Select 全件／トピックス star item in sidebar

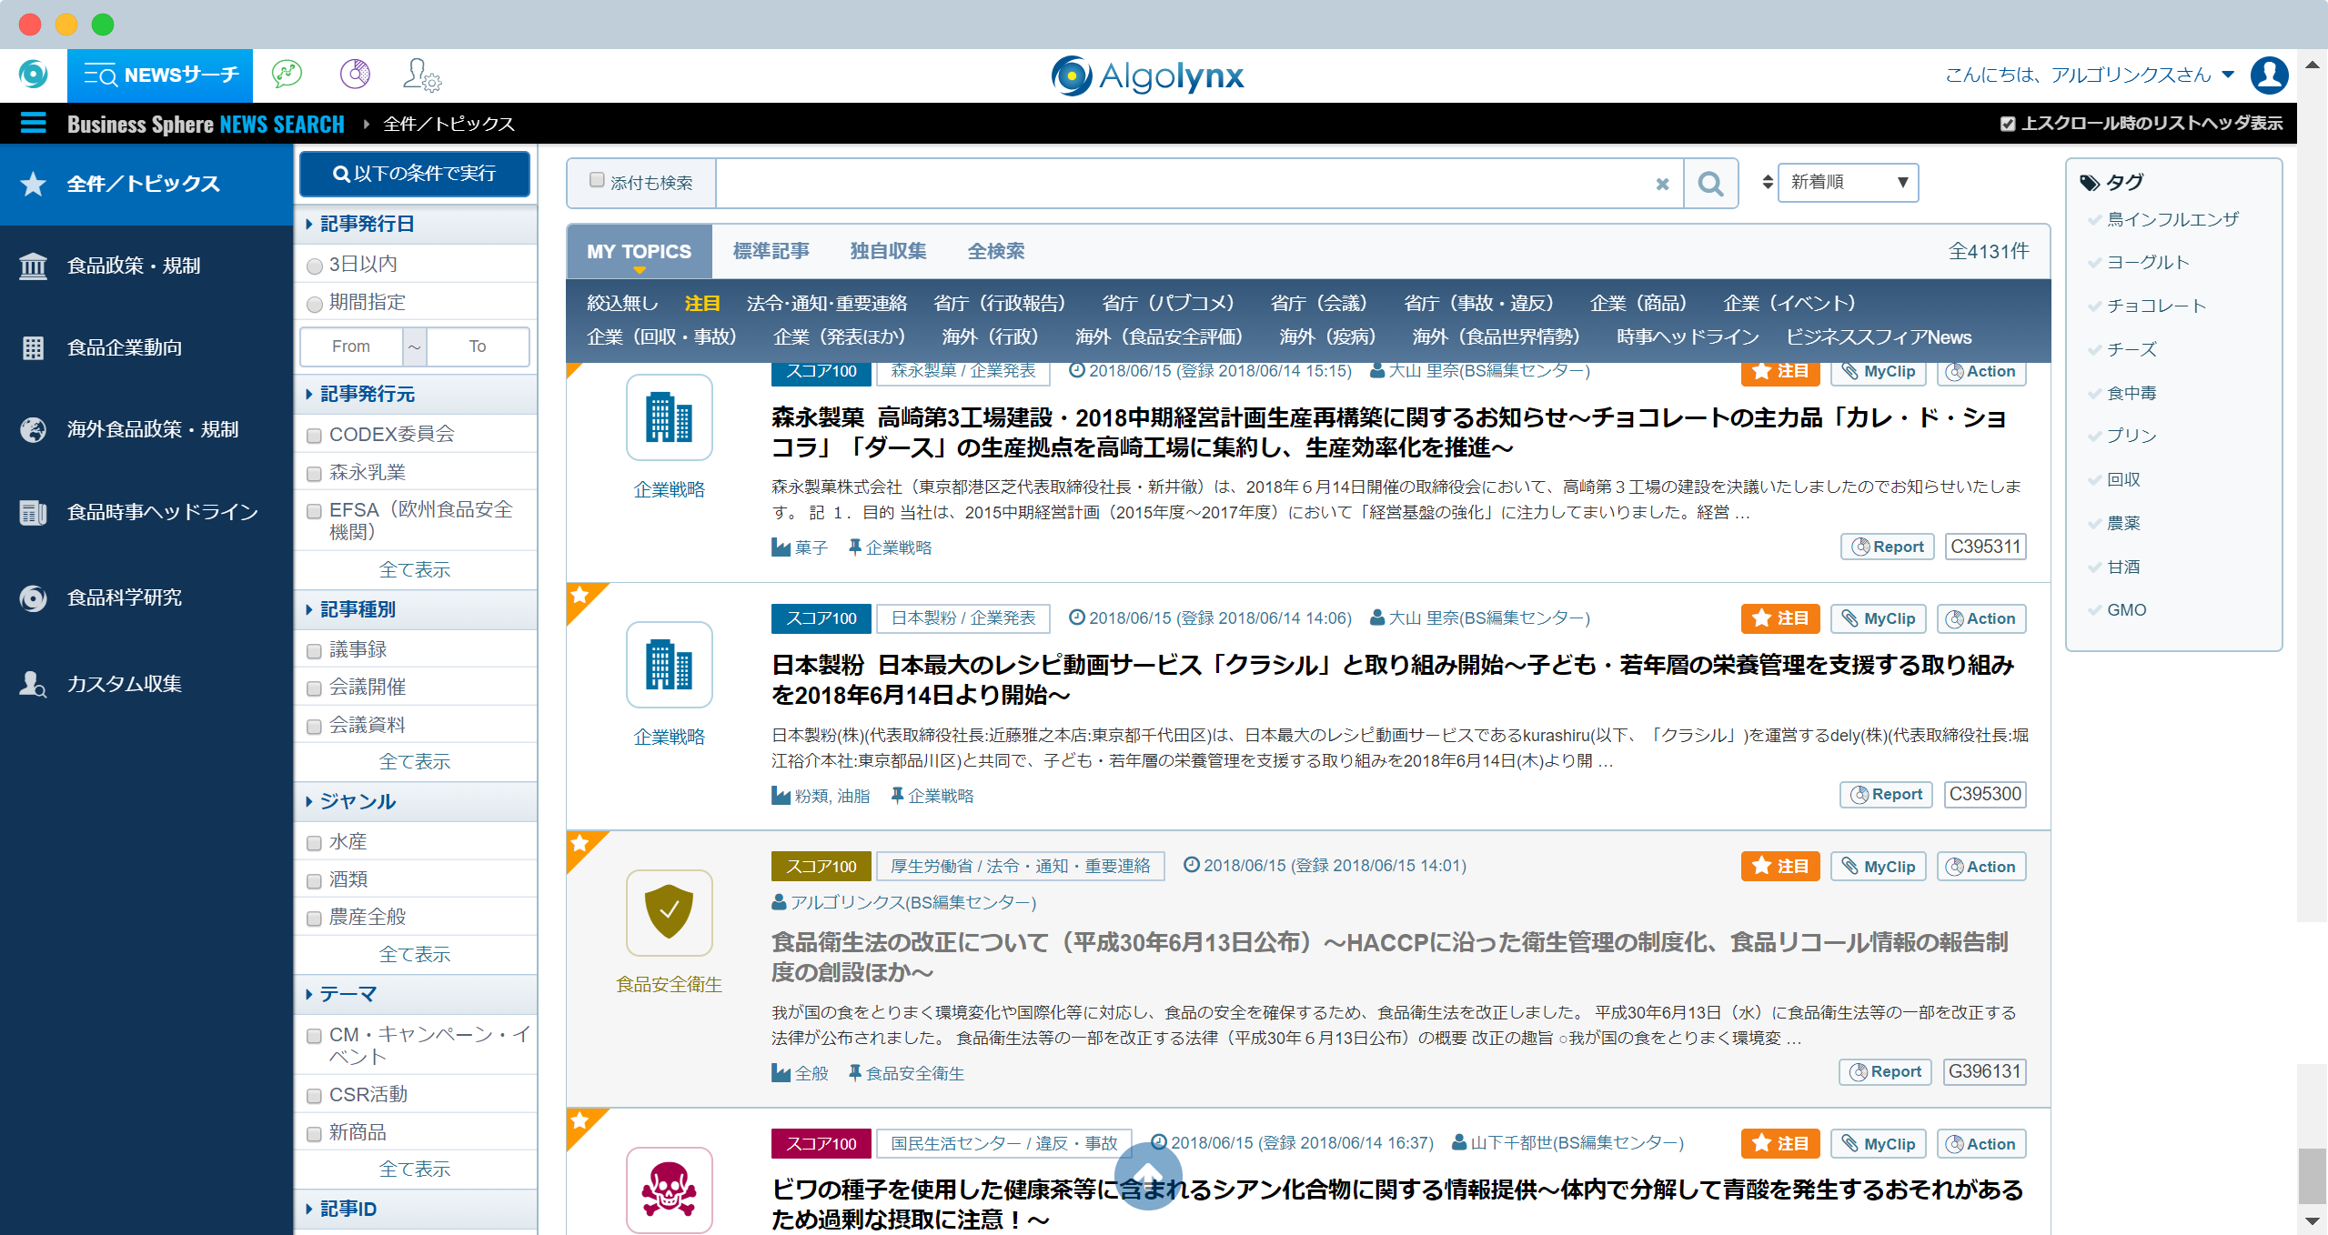pos(146,184)
